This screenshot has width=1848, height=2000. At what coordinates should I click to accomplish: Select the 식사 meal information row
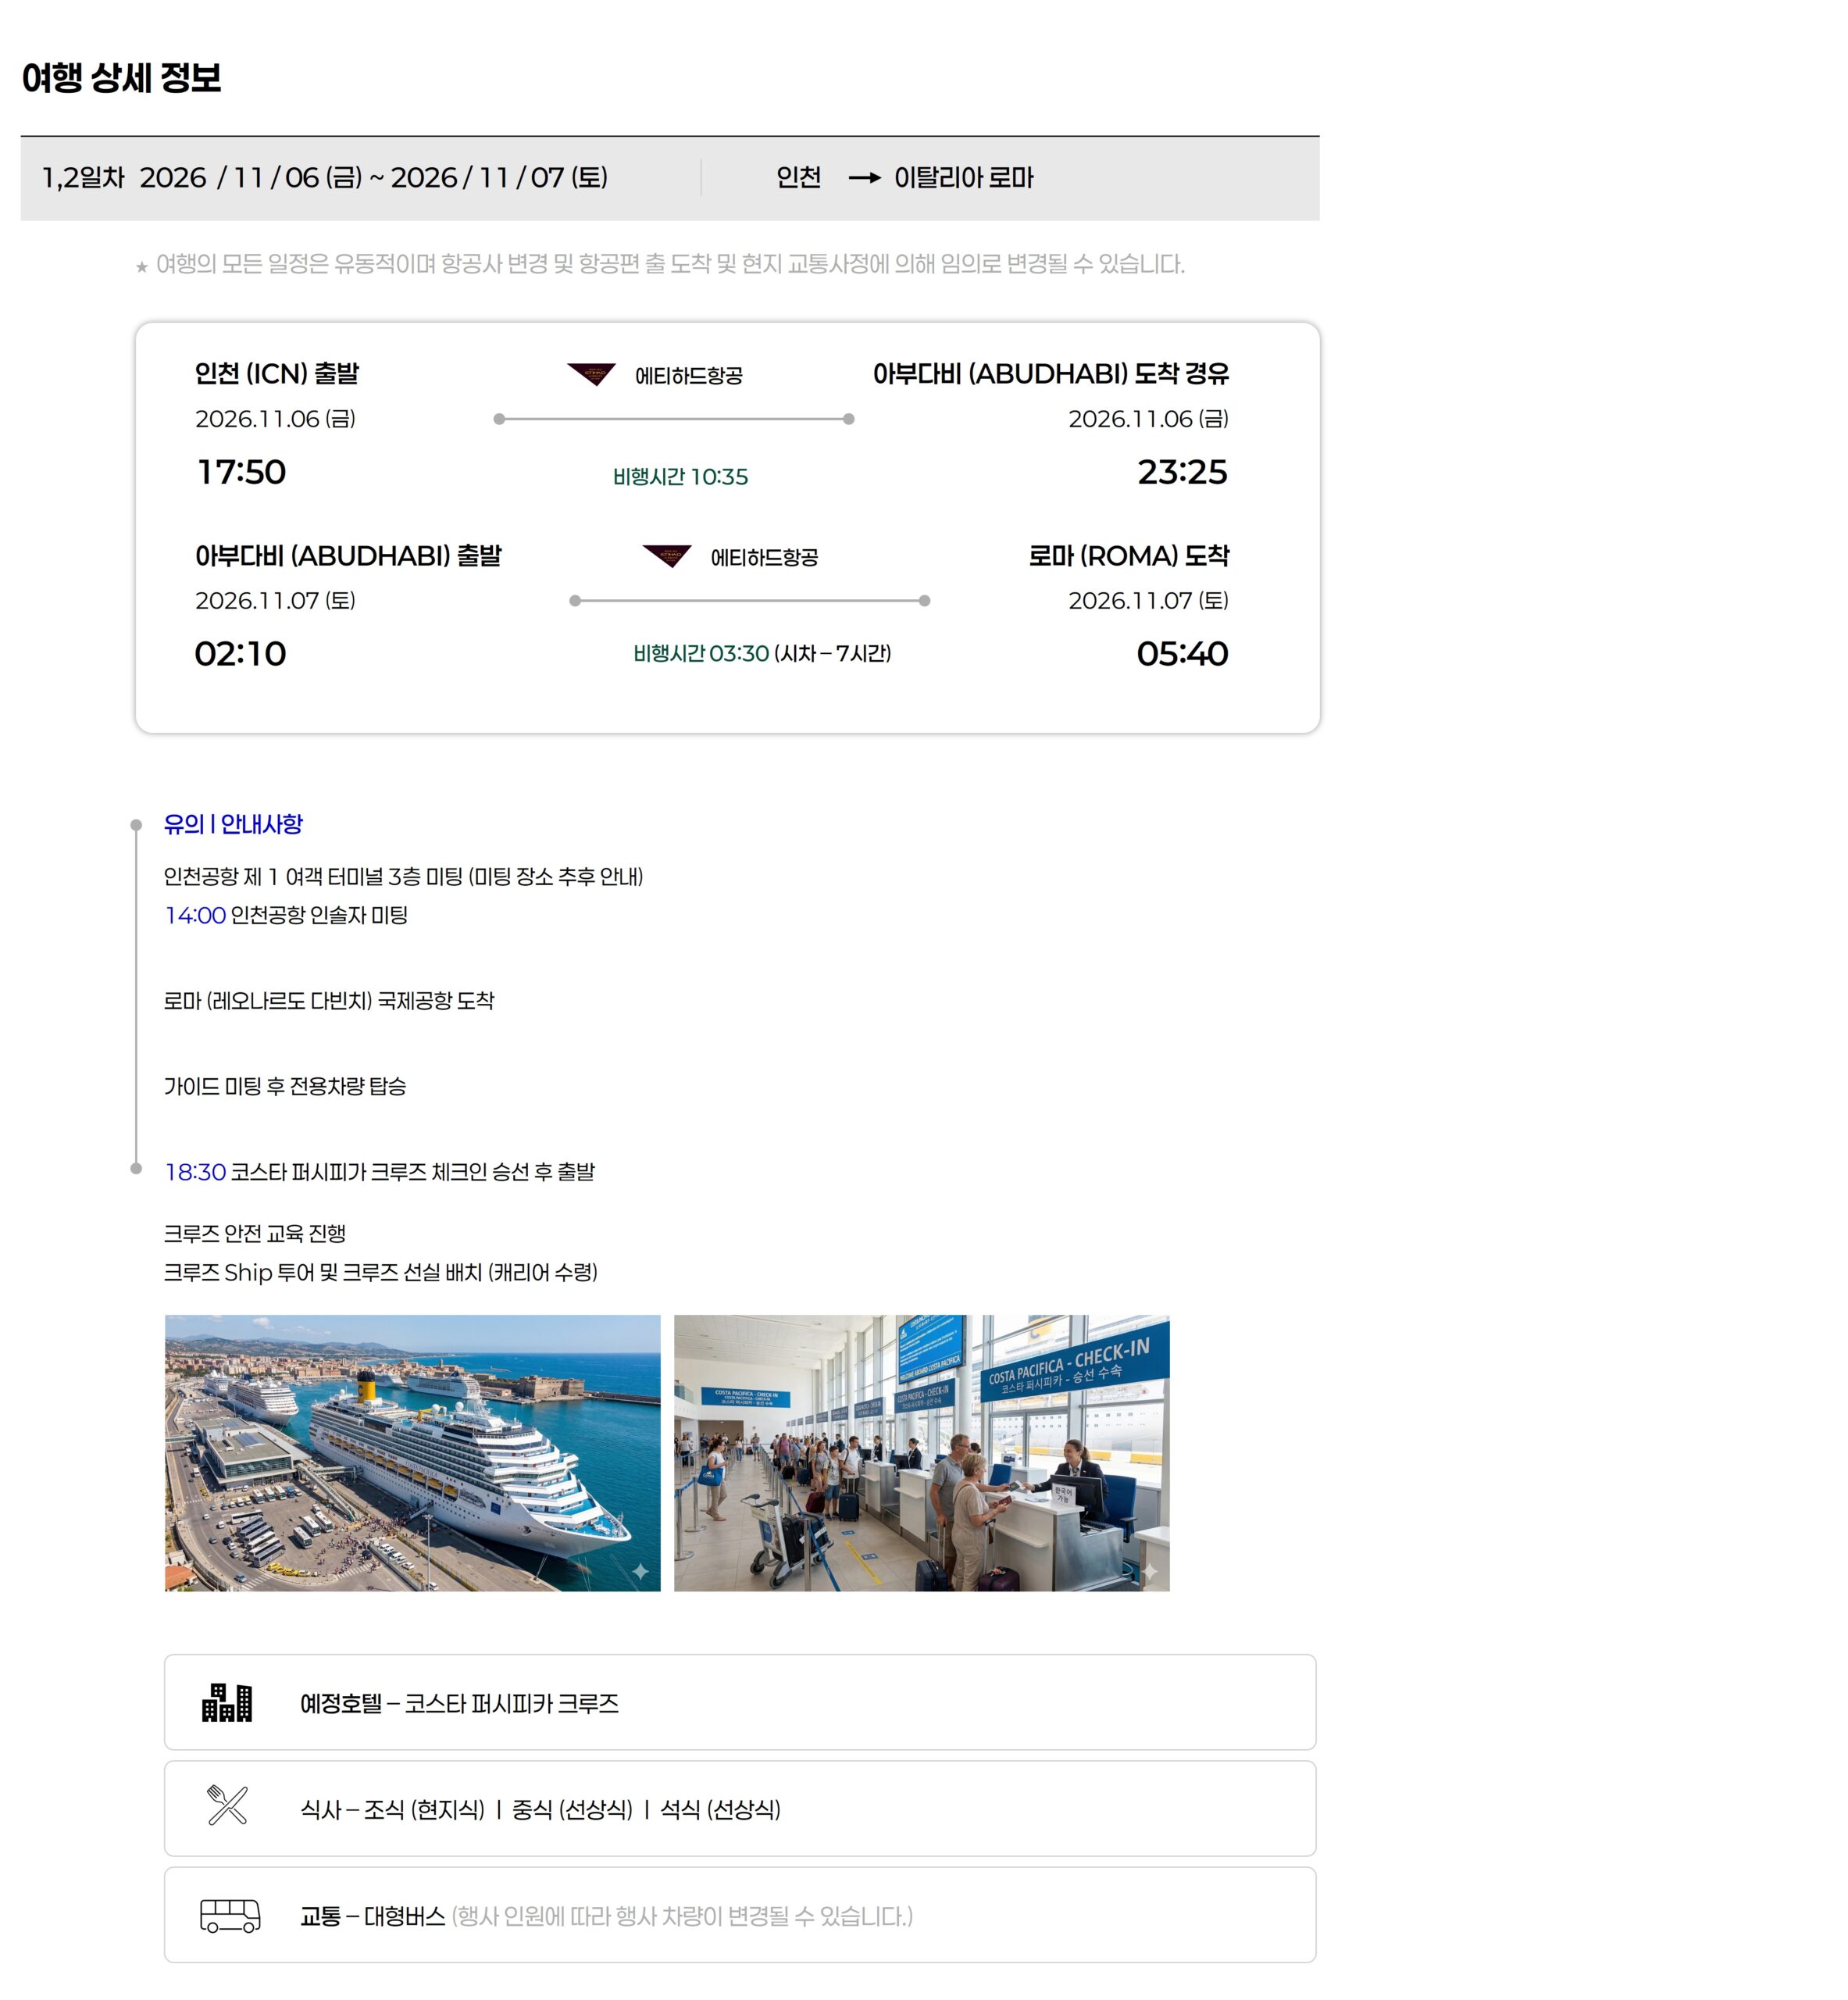[739, 1808]
